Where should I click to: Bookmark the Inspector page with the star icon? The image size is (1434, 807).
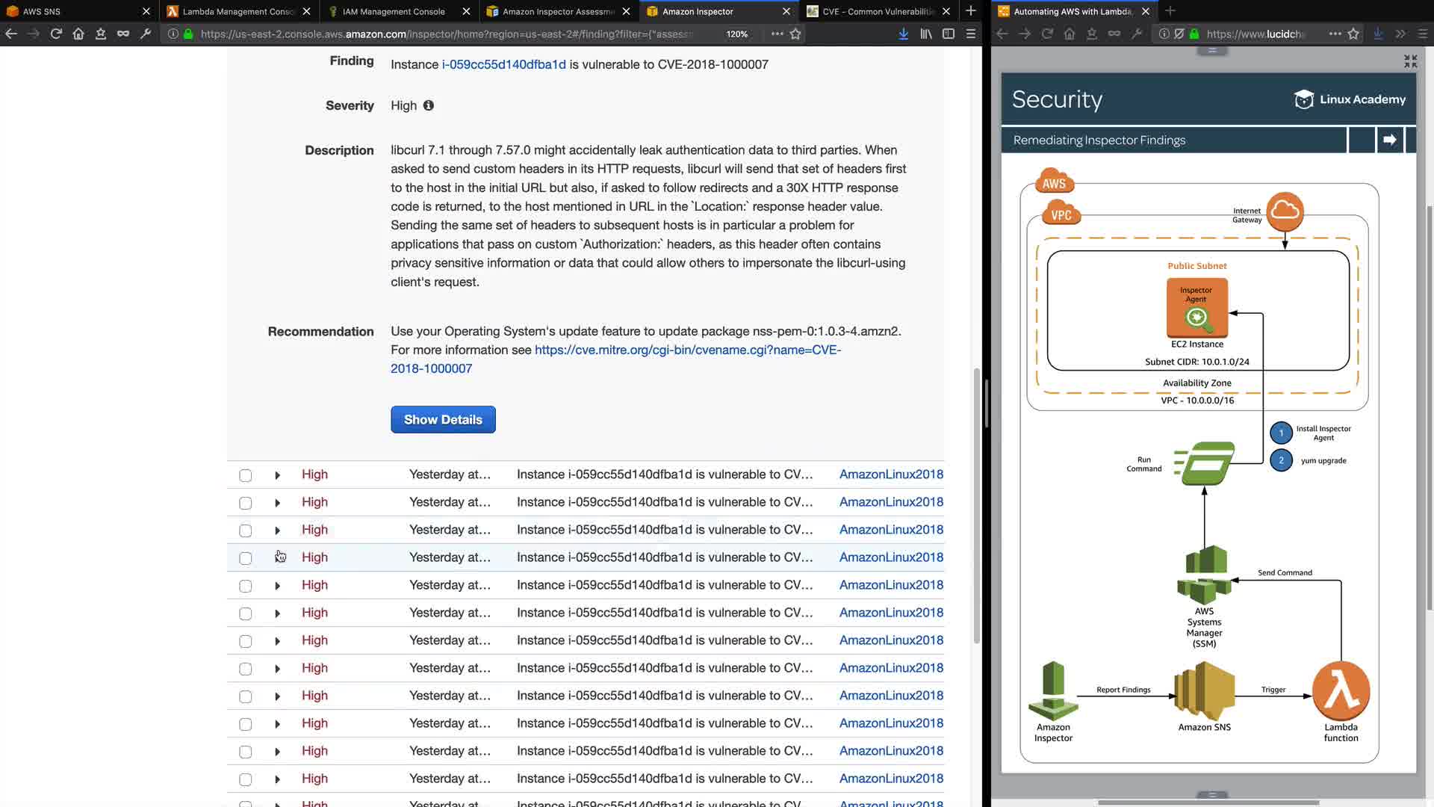click(x=795, y=34)
